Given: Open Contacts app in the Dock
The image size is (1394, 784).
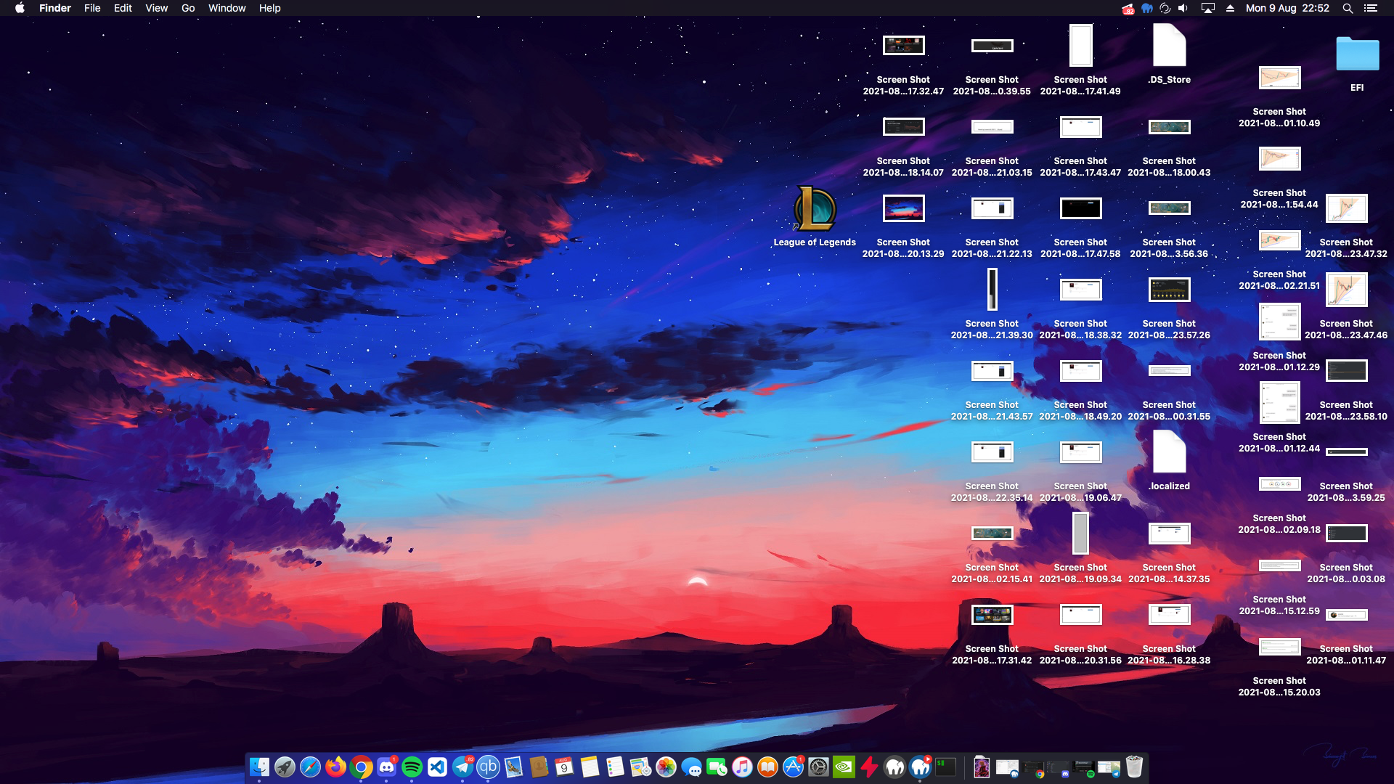Looking at the screenshot, I should 539,767.
